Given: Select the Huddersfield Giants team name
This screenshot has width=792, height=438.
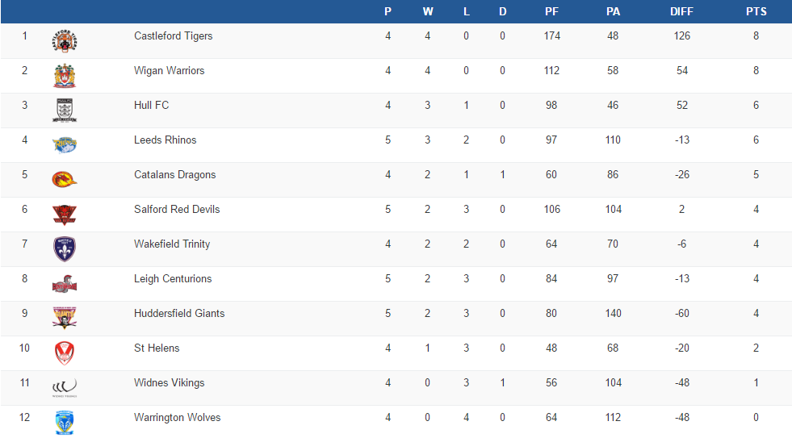Looking at the screenshot, I should 179,314.
